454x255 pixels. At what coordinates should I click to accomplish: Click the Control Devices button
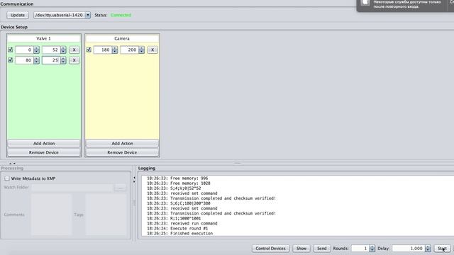(x=271, y=249)
